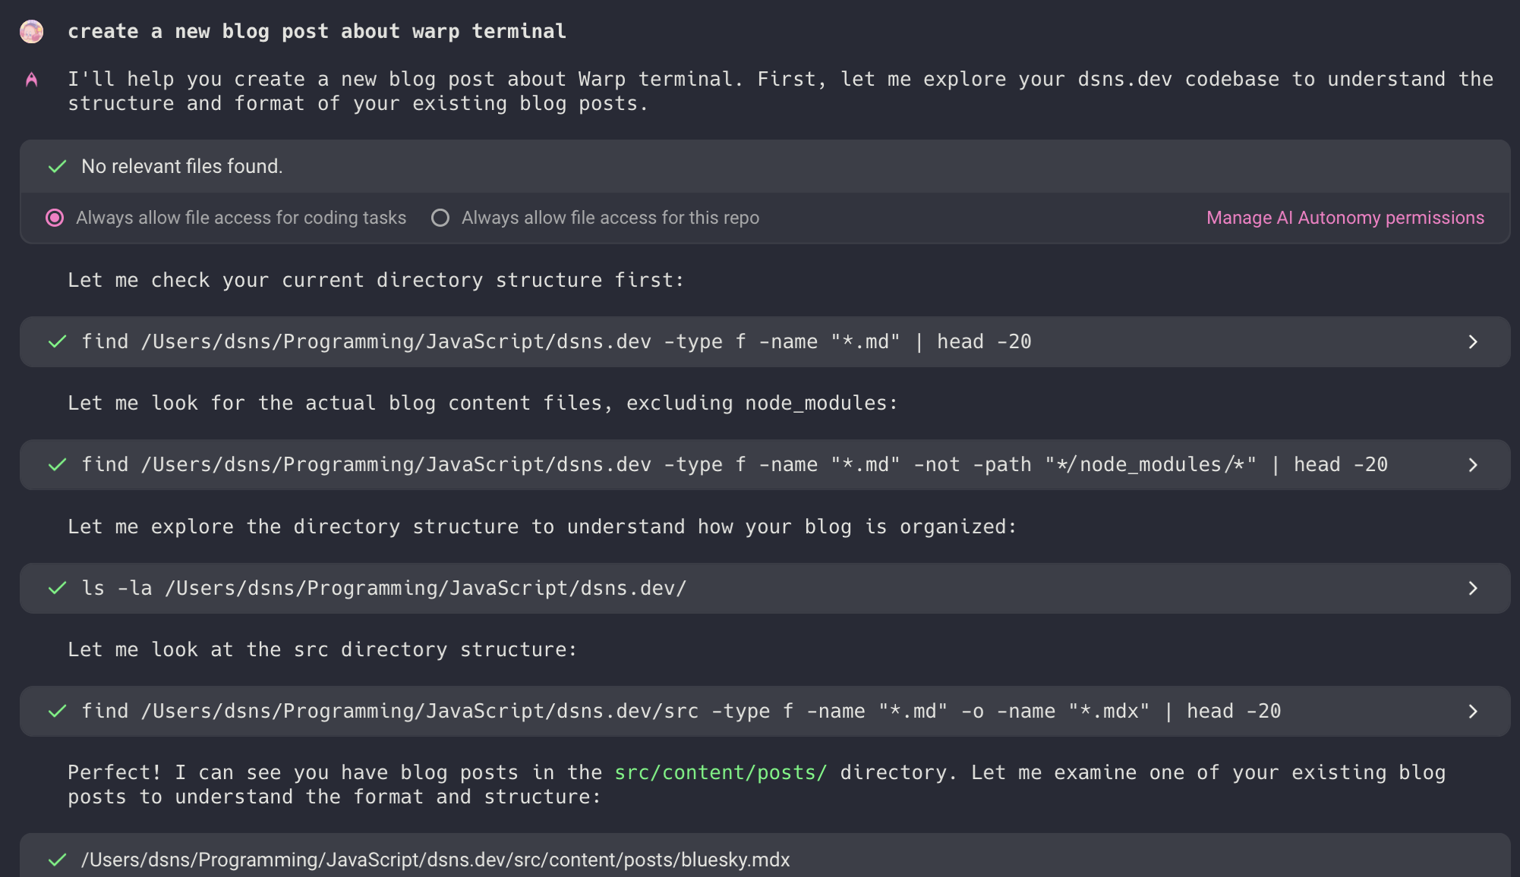Click the checkmark beside the src find command

[58, 712]
